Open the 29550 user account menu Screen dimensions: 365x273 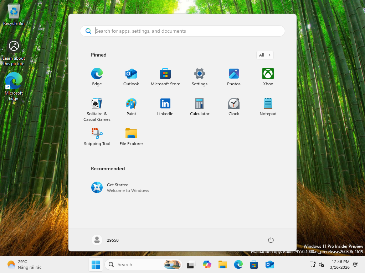[105, 240]
